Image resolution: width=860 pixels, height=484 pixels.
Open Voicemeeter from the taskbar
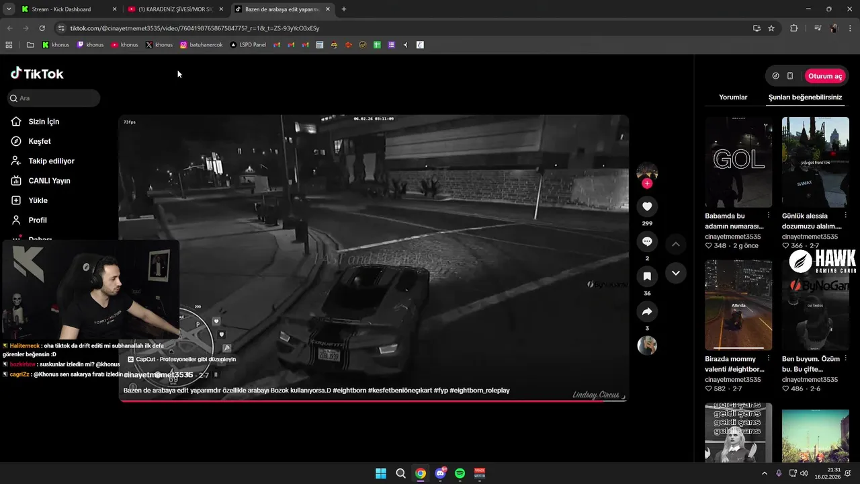[480, 473]
